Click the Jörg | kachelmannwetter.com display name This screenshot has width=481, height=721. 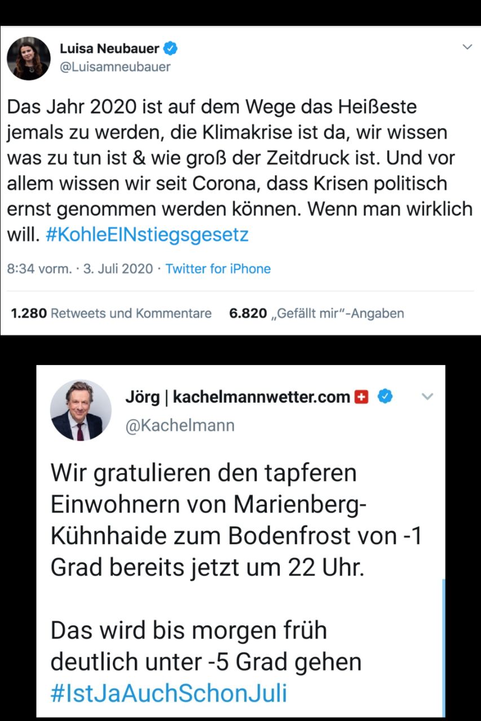point(237,397)
